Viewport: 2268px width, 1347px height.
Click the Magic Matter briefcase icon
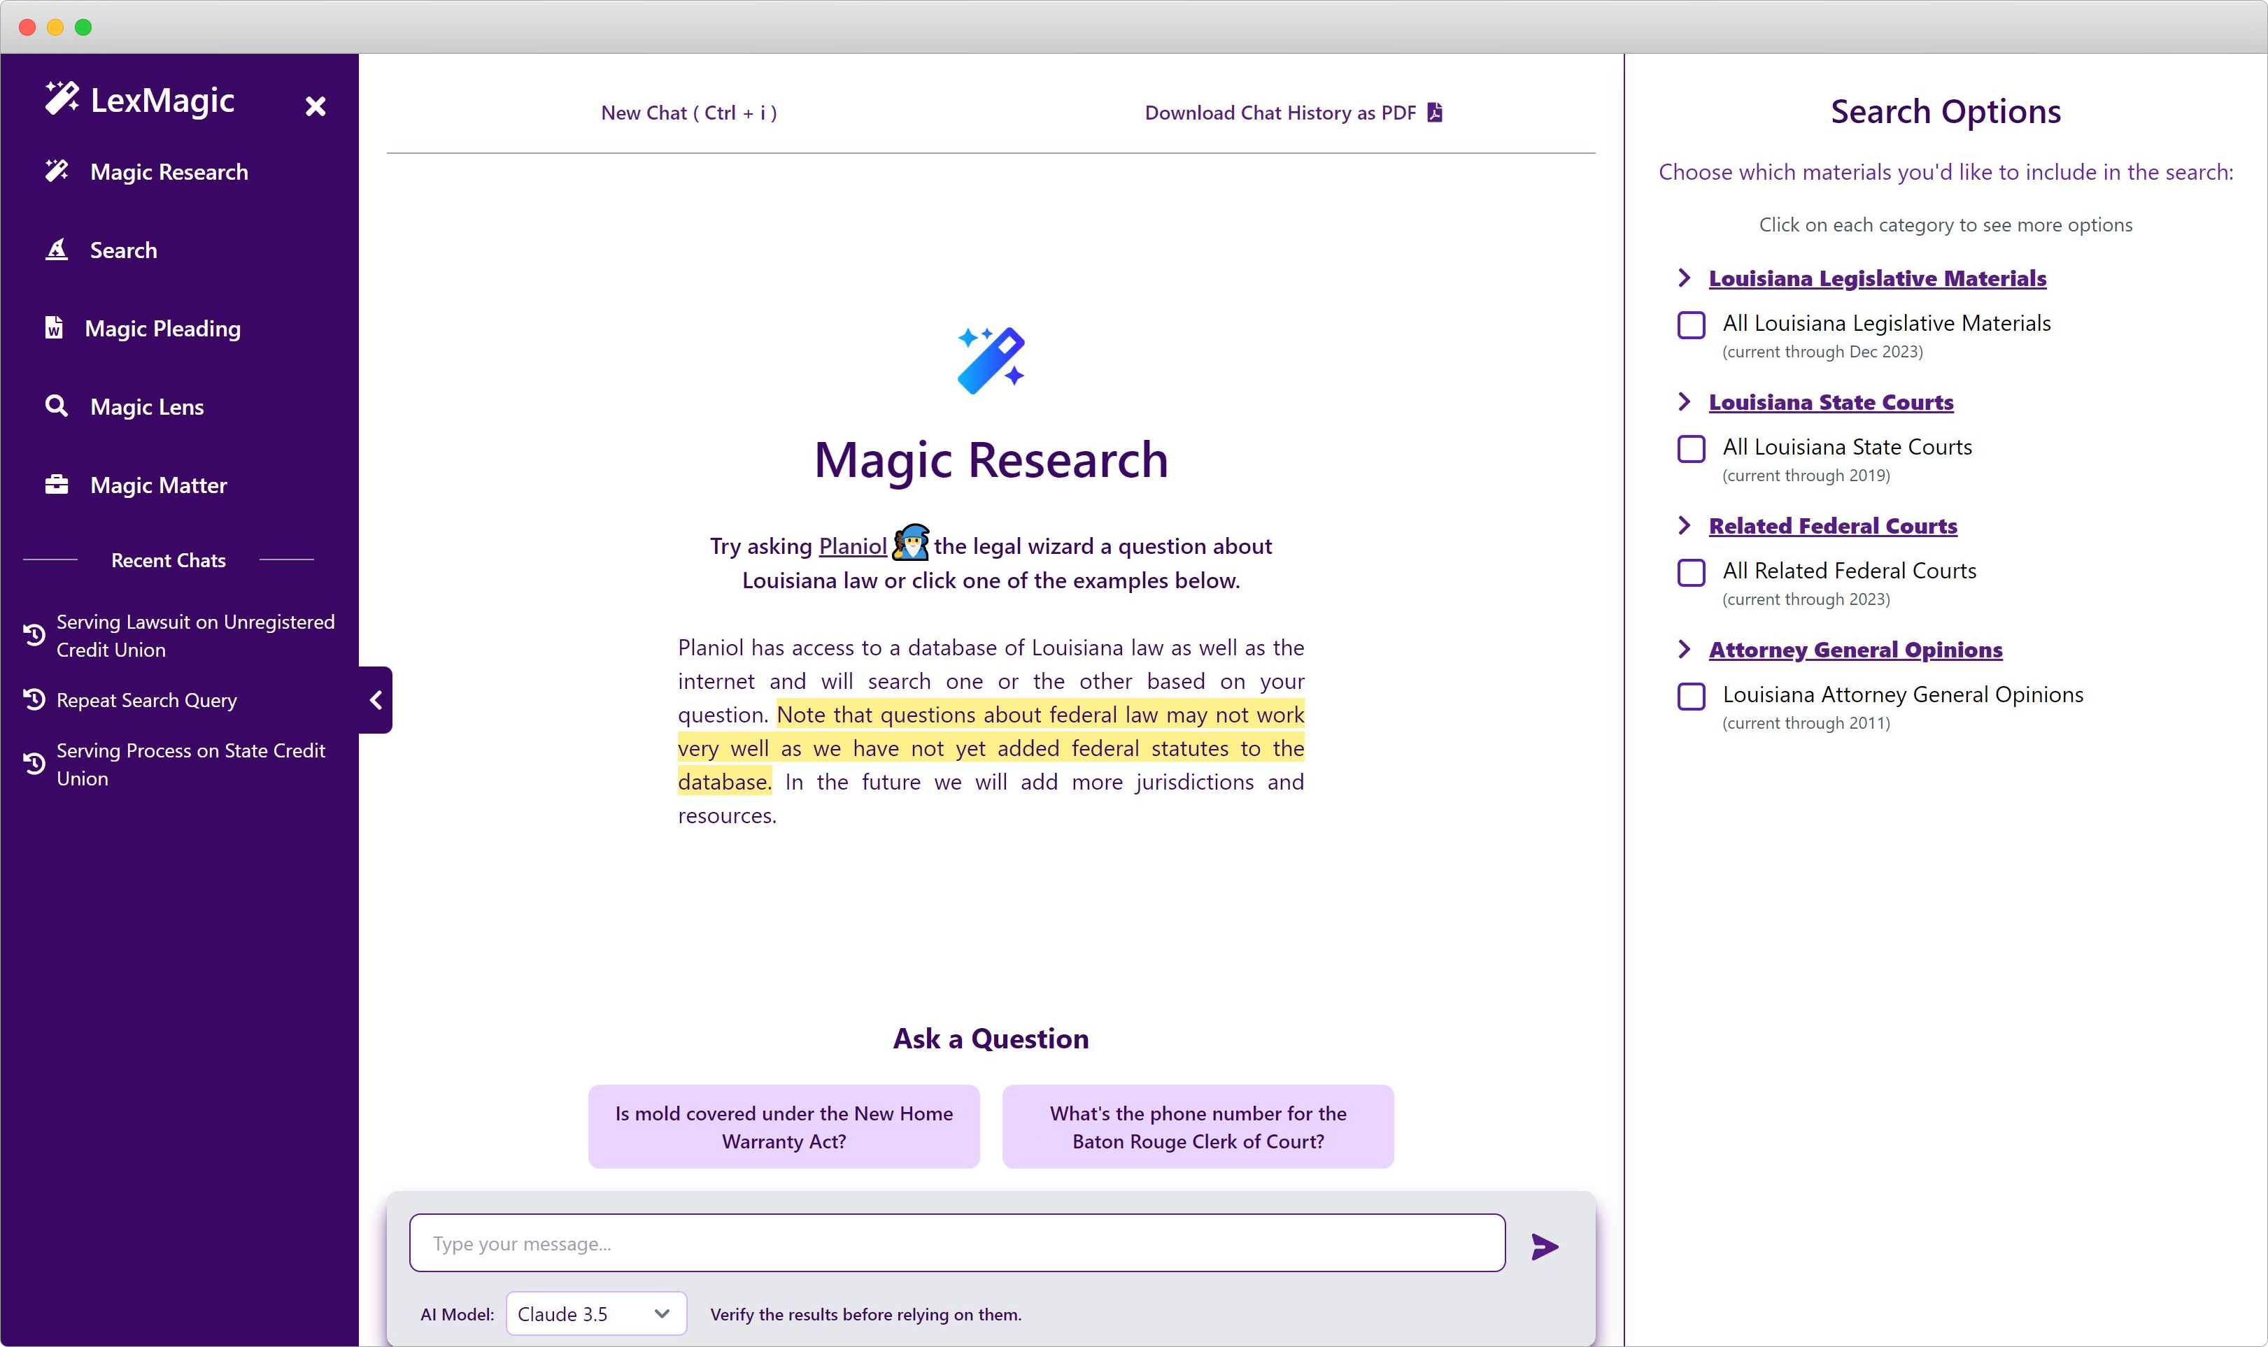(x=56, y=484)
